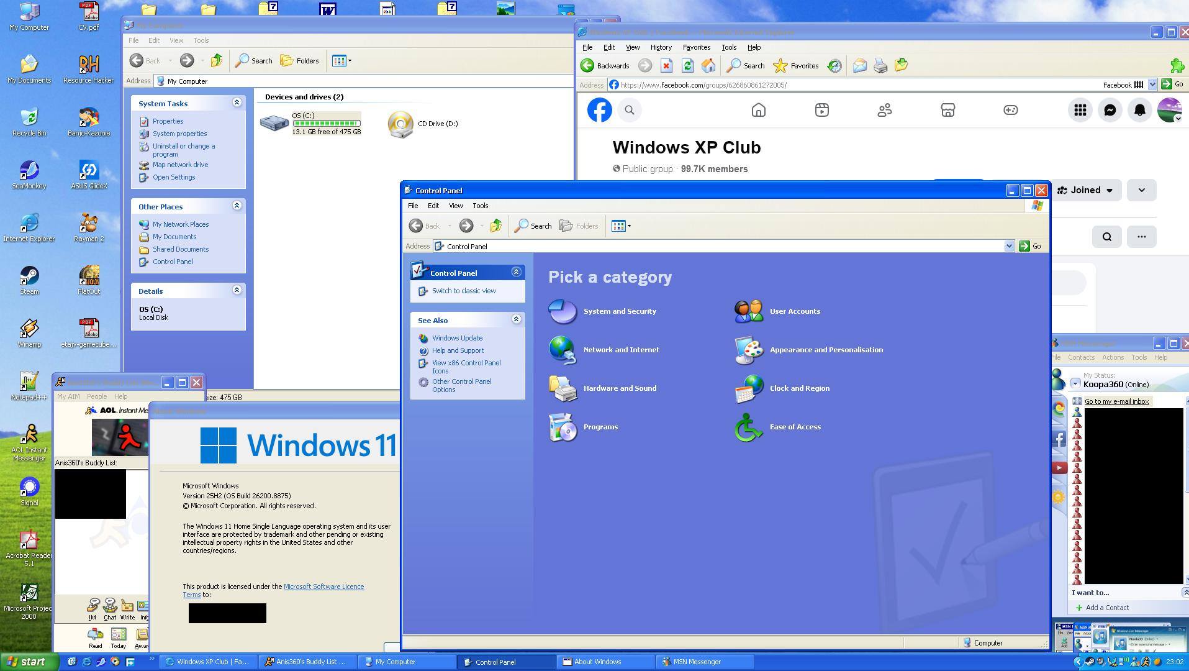This screenshot has height=671, width=1189.
Task: Open Favorites menu in Internet Explorer
Action: (697, 47)
